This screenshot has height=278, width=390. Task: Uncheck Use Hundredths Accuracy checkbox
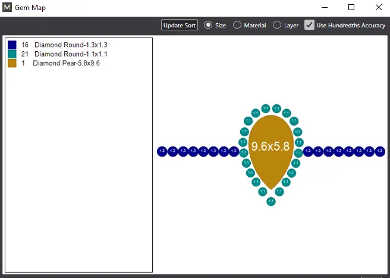(309, 25)
